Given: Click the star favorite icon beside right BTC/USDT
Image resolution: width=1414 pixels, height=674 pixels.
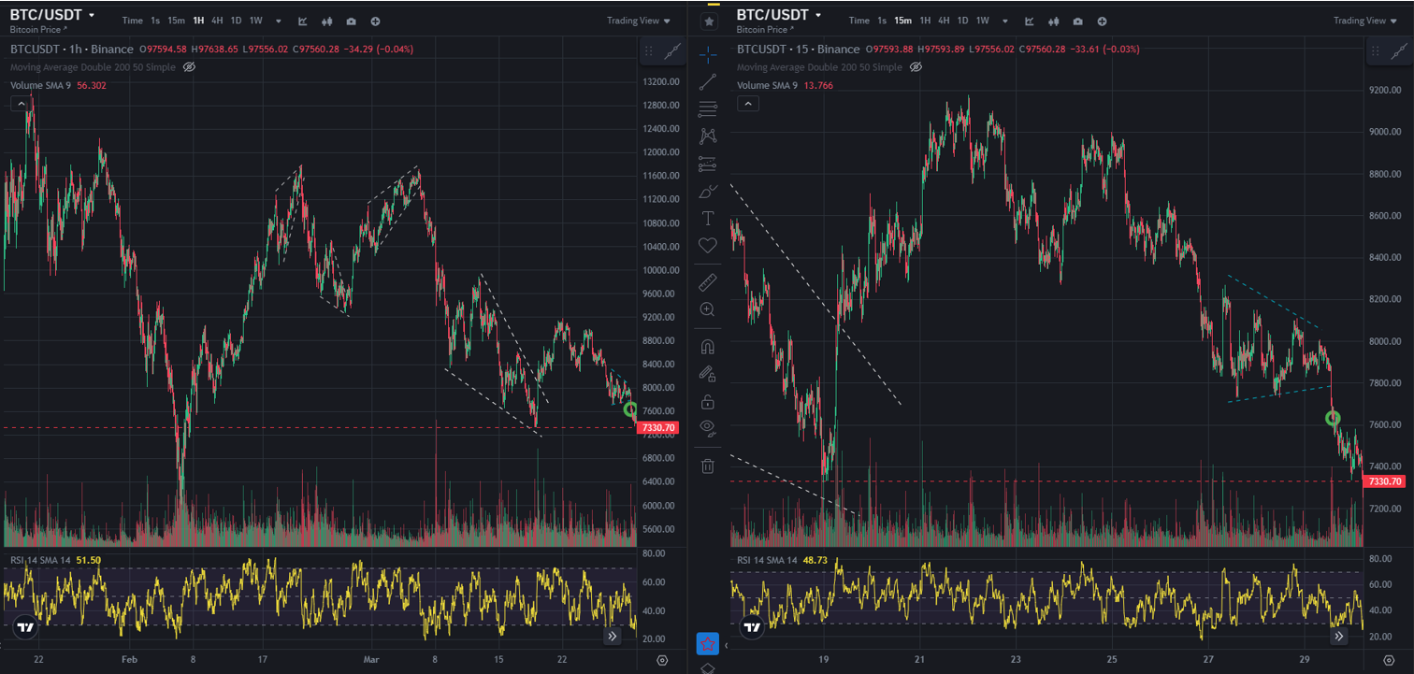Looking at the screenshot, I should [710, 21].
